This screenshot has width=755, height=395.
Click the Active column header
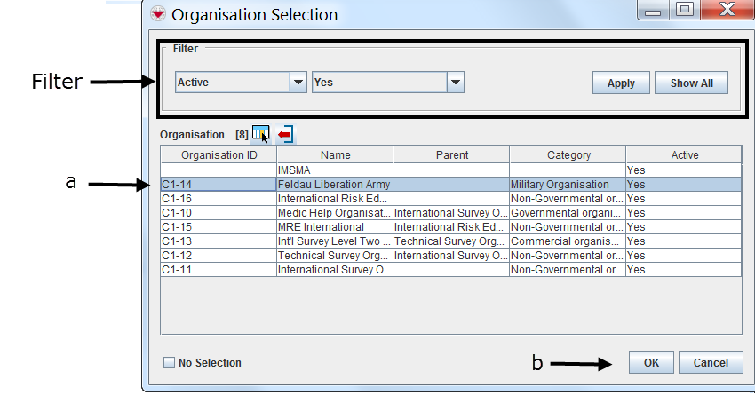[684, 154]
